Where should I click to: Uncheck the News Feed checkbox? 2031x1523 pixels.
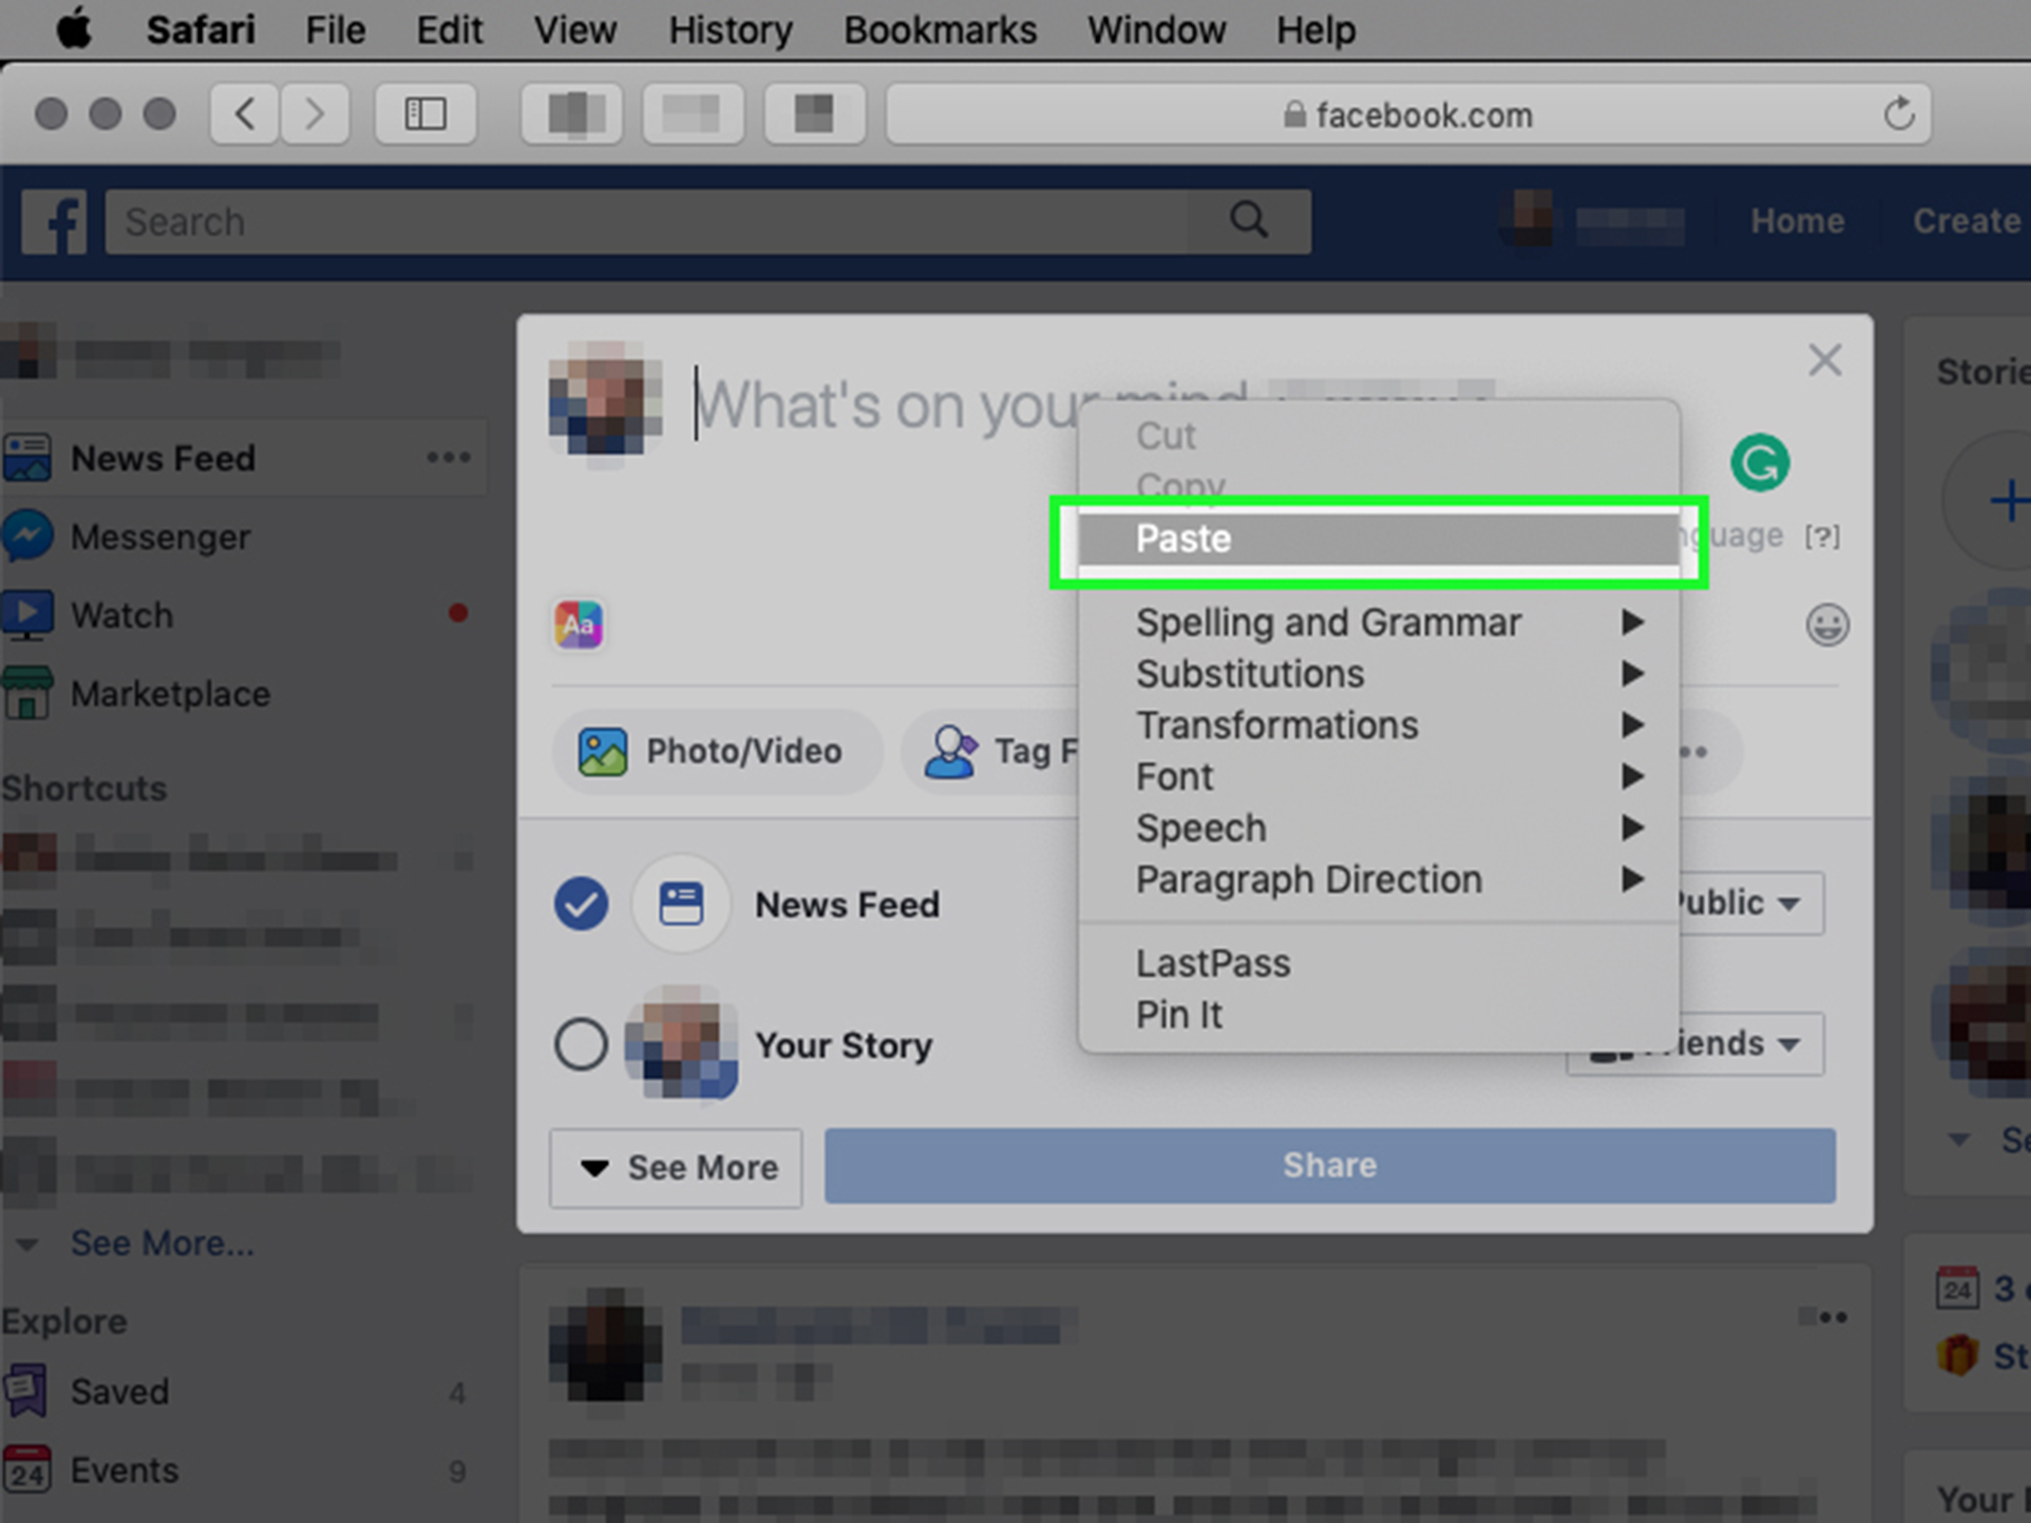click(x=581, y=904)
